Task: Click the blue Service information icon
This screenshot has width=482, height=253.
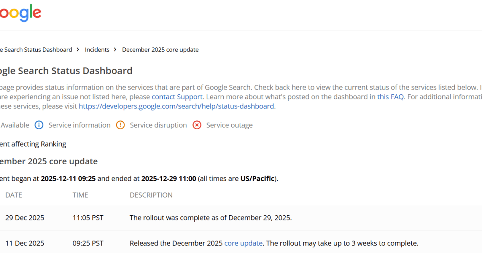Action: 39,125
